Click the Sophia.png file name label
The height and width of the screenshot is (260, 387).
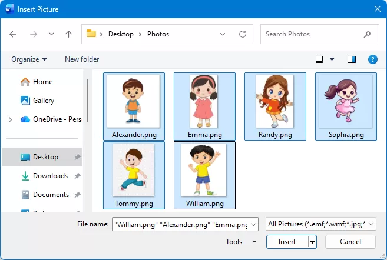(346, 135)
